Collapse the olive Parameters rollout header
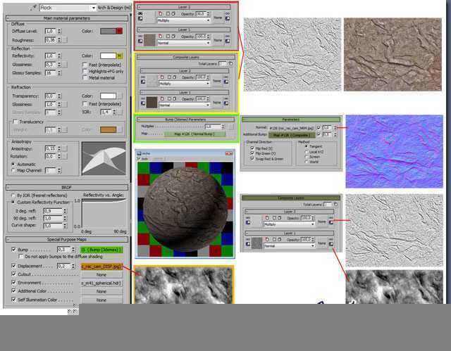Image resolution: width=451 pixels, height=351 pixels. (291, 119)
